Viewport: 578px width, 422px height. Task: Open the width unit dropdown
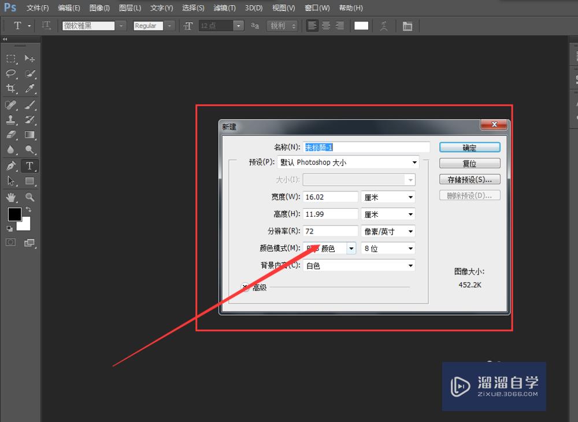[388, 197]
